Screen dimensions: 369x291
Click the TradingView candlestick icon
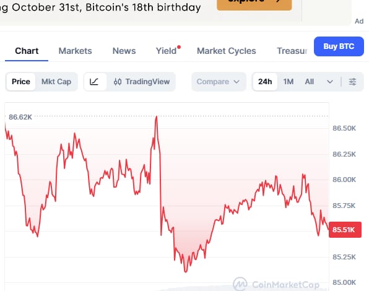(x=118, y=82)
